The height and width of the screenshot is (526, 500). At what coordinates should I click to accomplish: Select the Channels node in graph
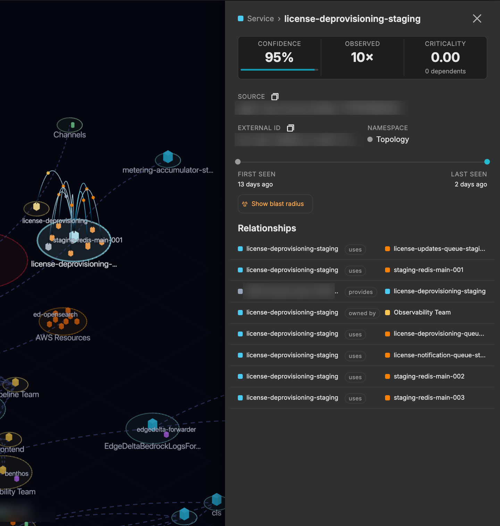click(73, 125)
